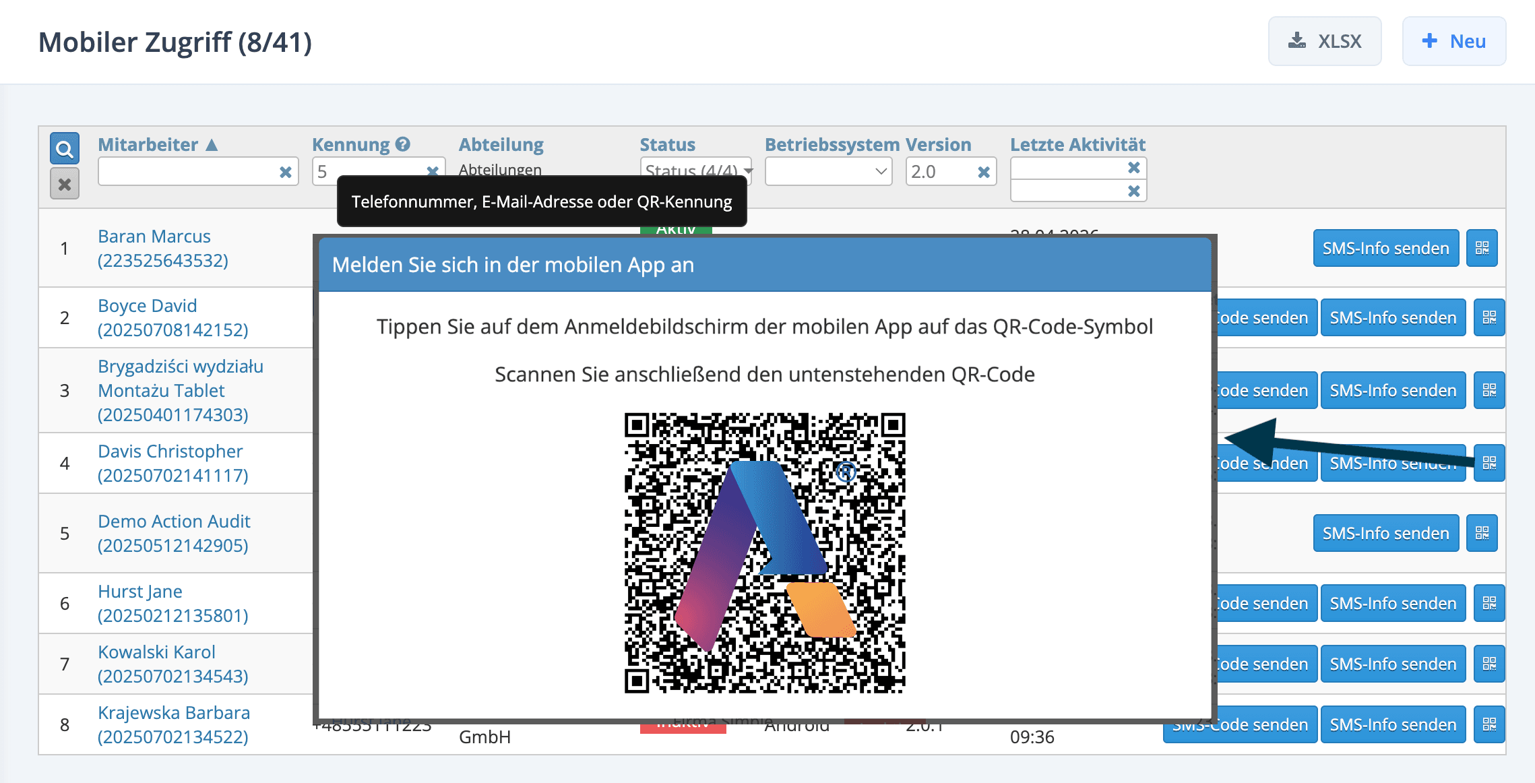
Task: Click the blue search magnifier icon
Action: click(x=65, y=148)
